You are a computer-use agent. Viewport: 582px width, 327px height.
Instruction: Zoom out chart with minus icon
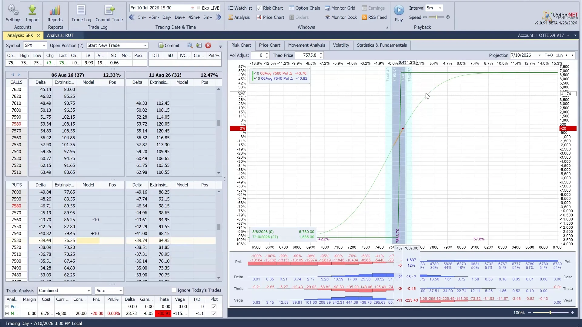pyautogui.click(x=529, y=313)
